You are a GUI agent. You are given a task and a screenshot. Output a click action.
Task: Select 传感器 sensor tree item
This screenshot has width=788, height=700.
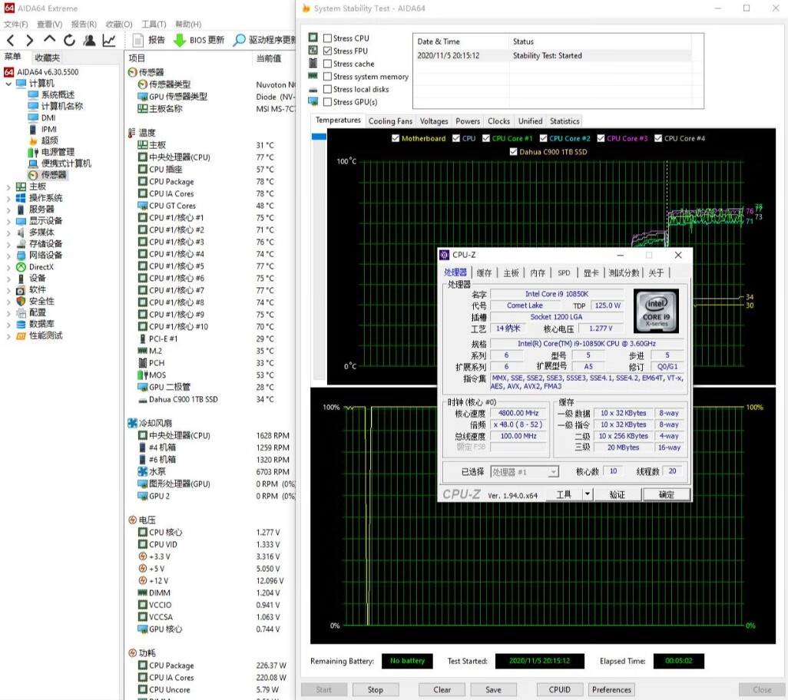click(x=54, y=175)
